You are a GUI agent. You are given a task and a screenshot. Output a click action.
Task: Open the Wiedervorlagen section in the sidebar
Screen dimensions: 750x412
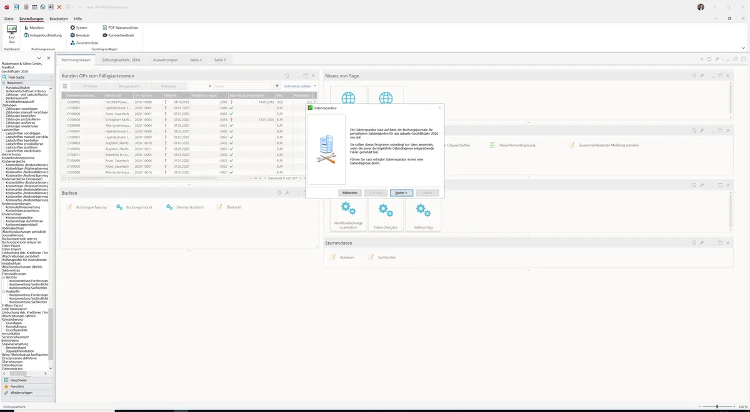tap(27, 393)
